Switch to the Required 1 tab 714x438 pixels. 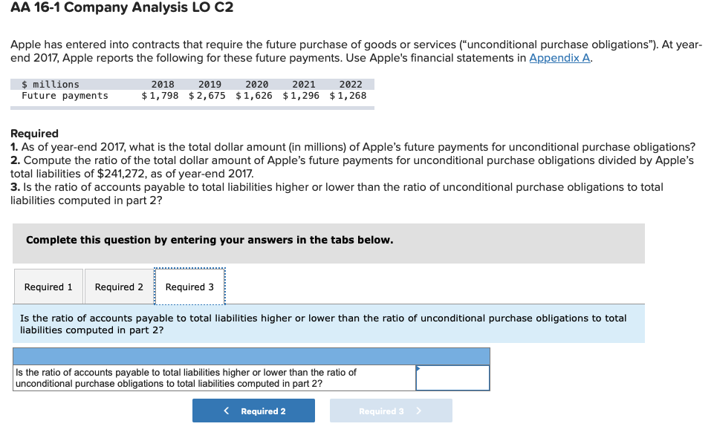pos(48,286)
